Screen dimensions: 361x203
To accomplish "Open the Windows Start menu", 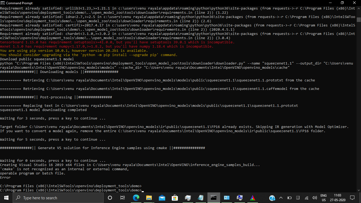I will [x=6, y=198].
